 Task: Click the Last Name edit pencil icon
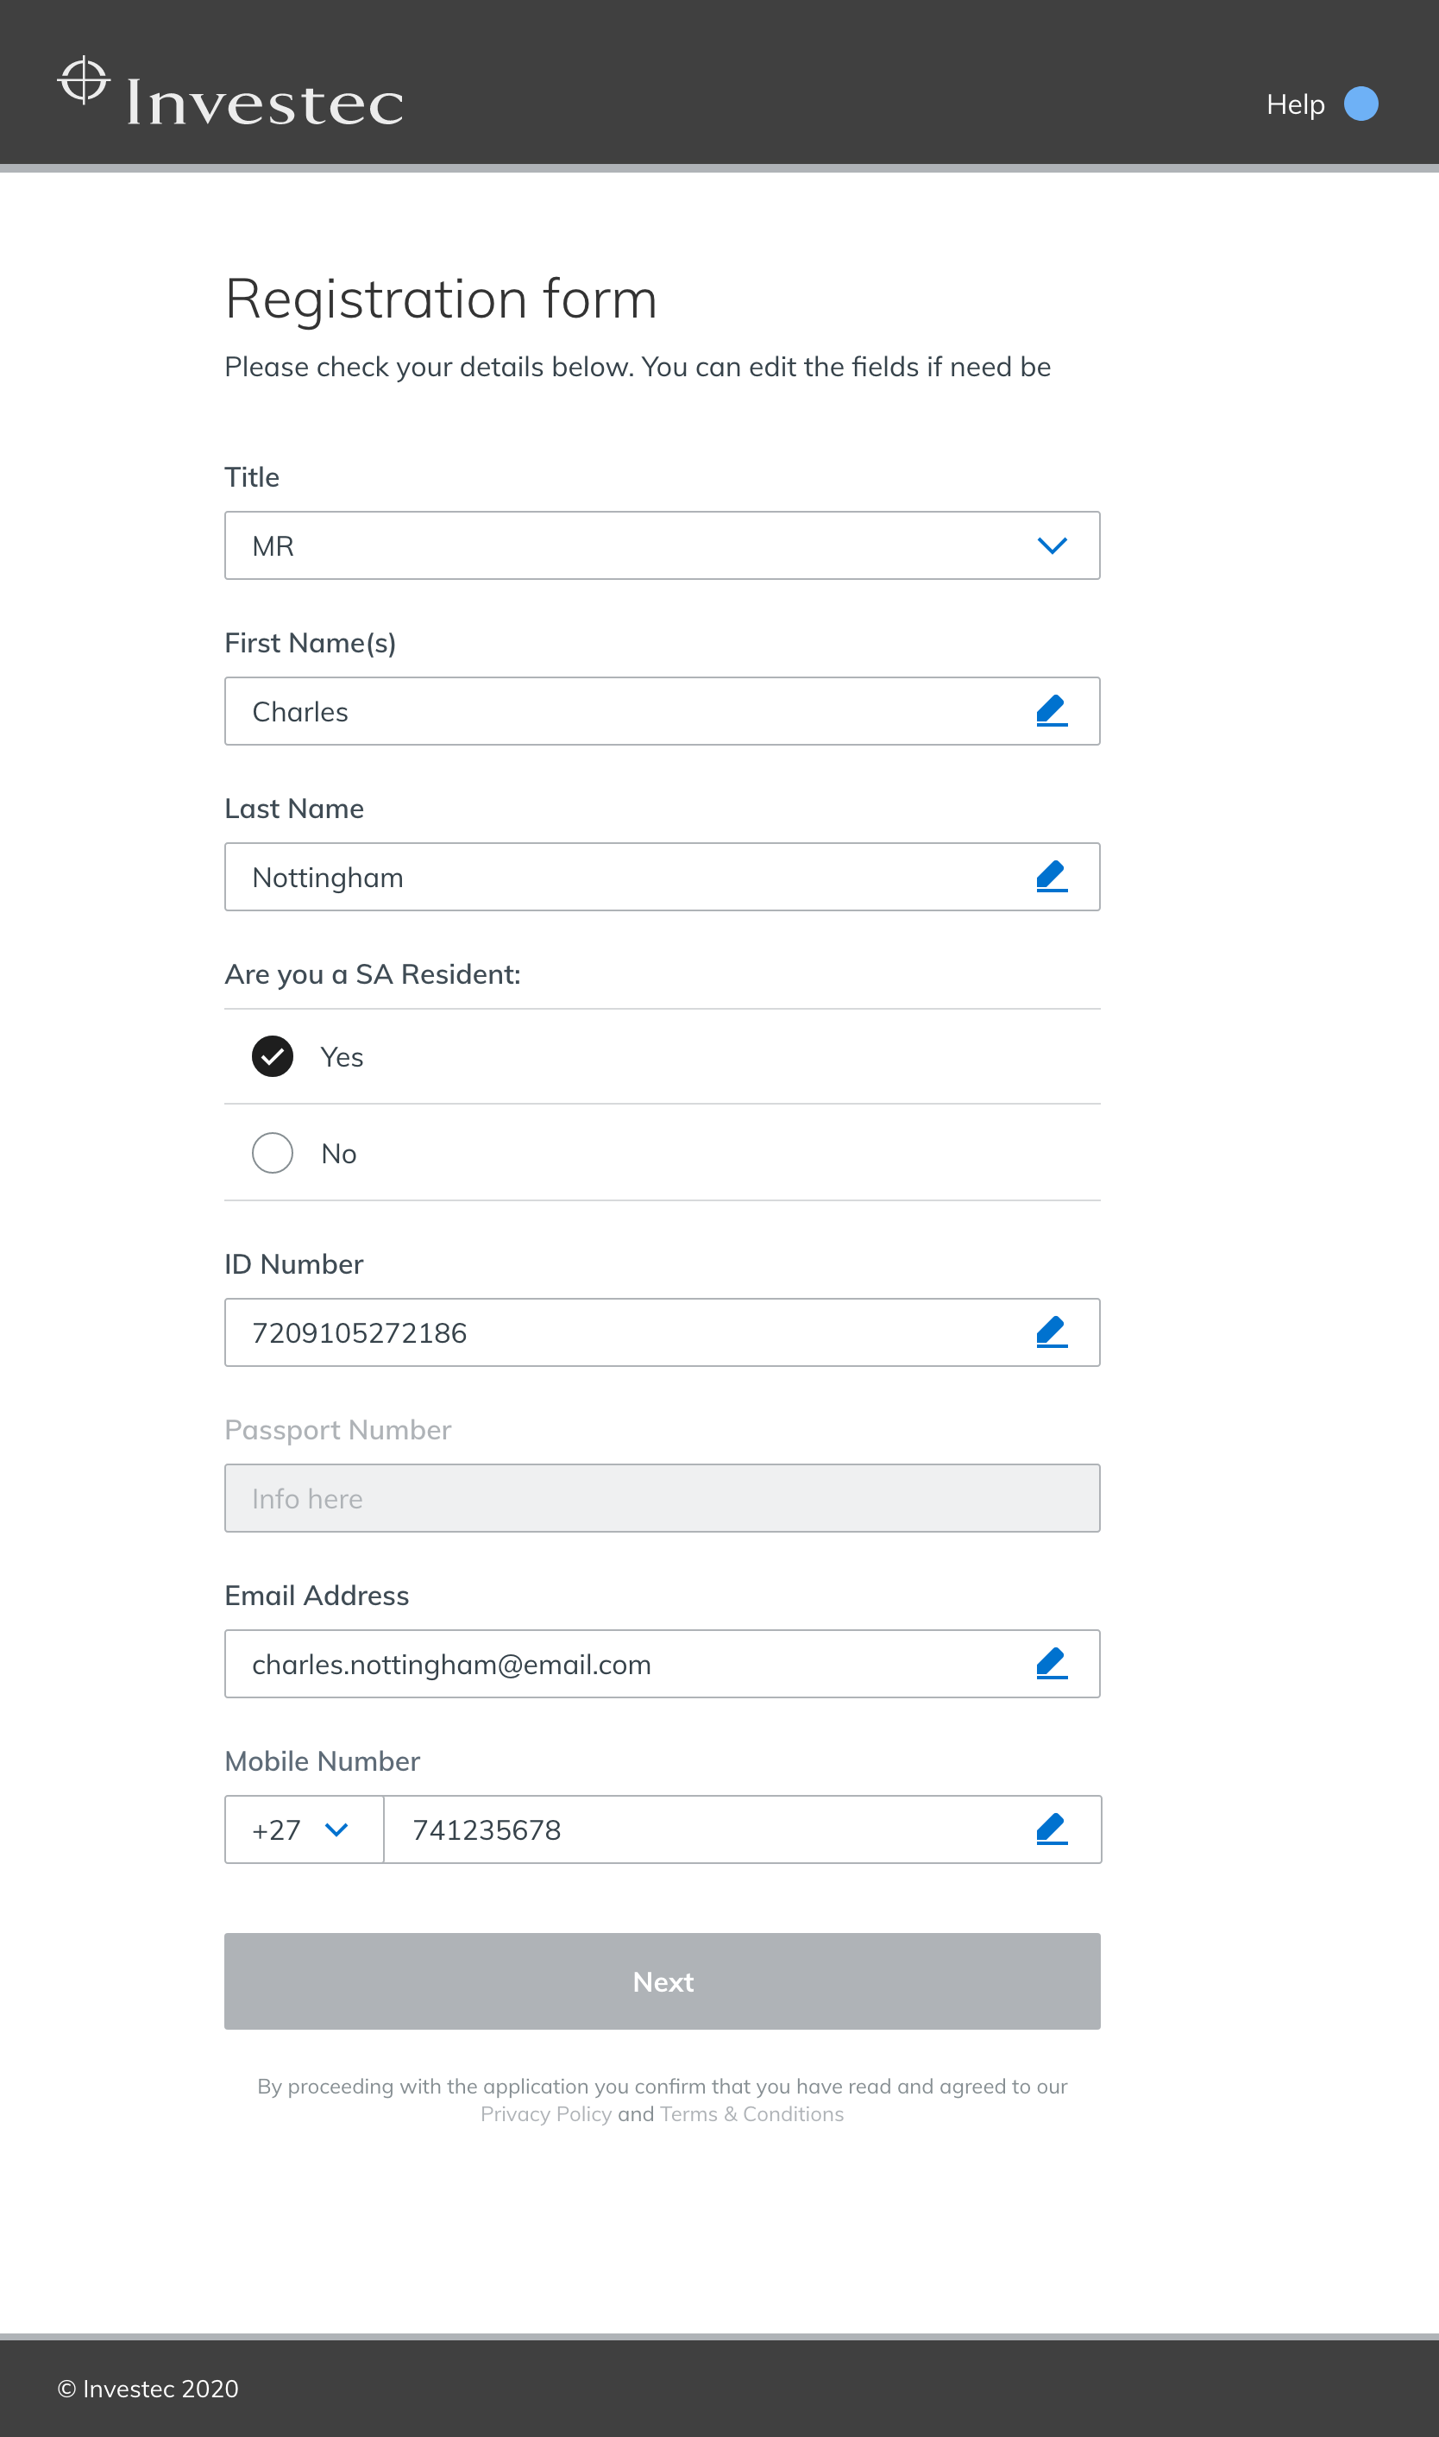(x=1051, y=877)
